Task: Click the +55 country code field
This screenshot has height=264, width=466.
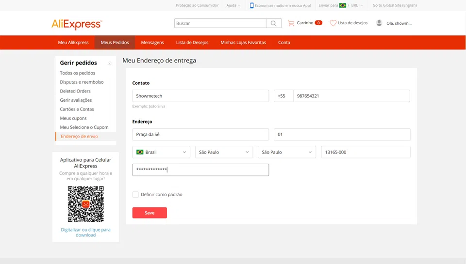Action: click(283, 96)
